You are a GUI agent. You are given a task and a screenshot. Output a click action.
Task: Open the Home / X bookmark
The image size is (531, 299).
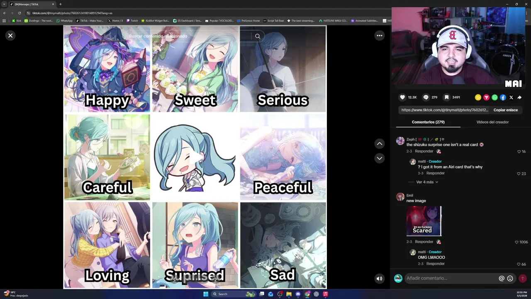coord(115,20)
